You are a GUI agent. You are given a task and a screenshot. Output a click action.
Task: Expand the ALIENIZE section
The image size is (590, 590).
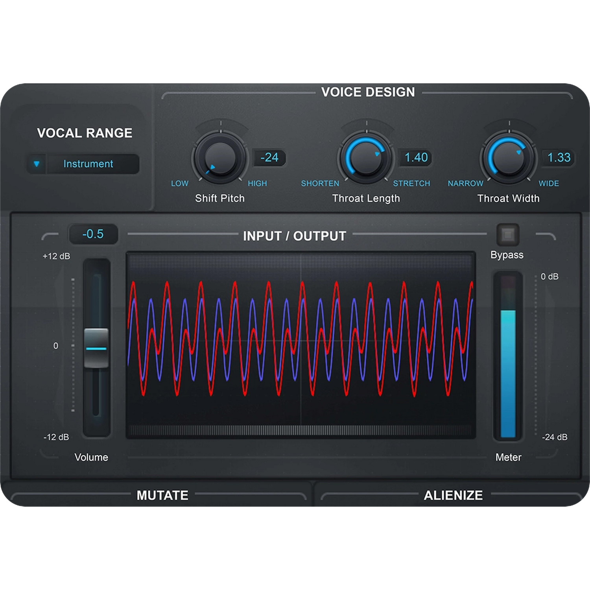453,495
